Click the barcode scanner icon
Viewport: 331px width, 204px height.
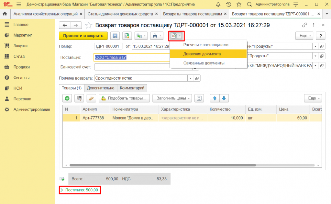[x=79, y=98]
